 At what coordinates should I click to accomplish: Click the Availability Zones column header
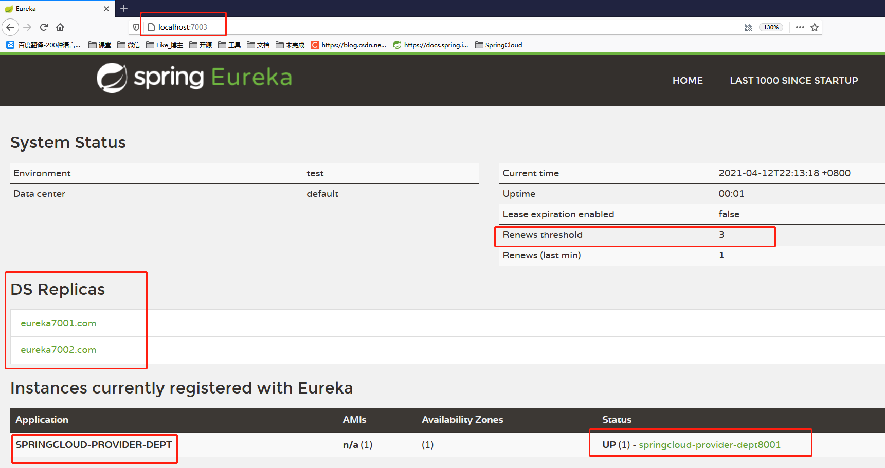coord(462,420)
